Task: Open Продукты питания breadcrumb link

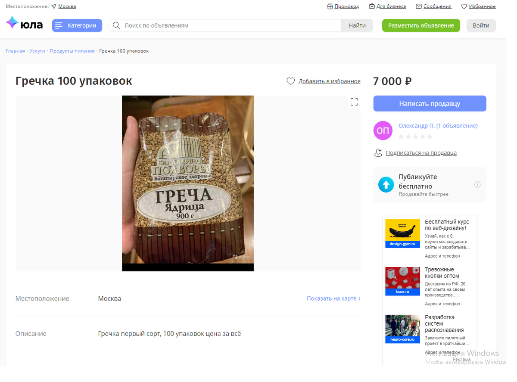Action: [72, 51]
